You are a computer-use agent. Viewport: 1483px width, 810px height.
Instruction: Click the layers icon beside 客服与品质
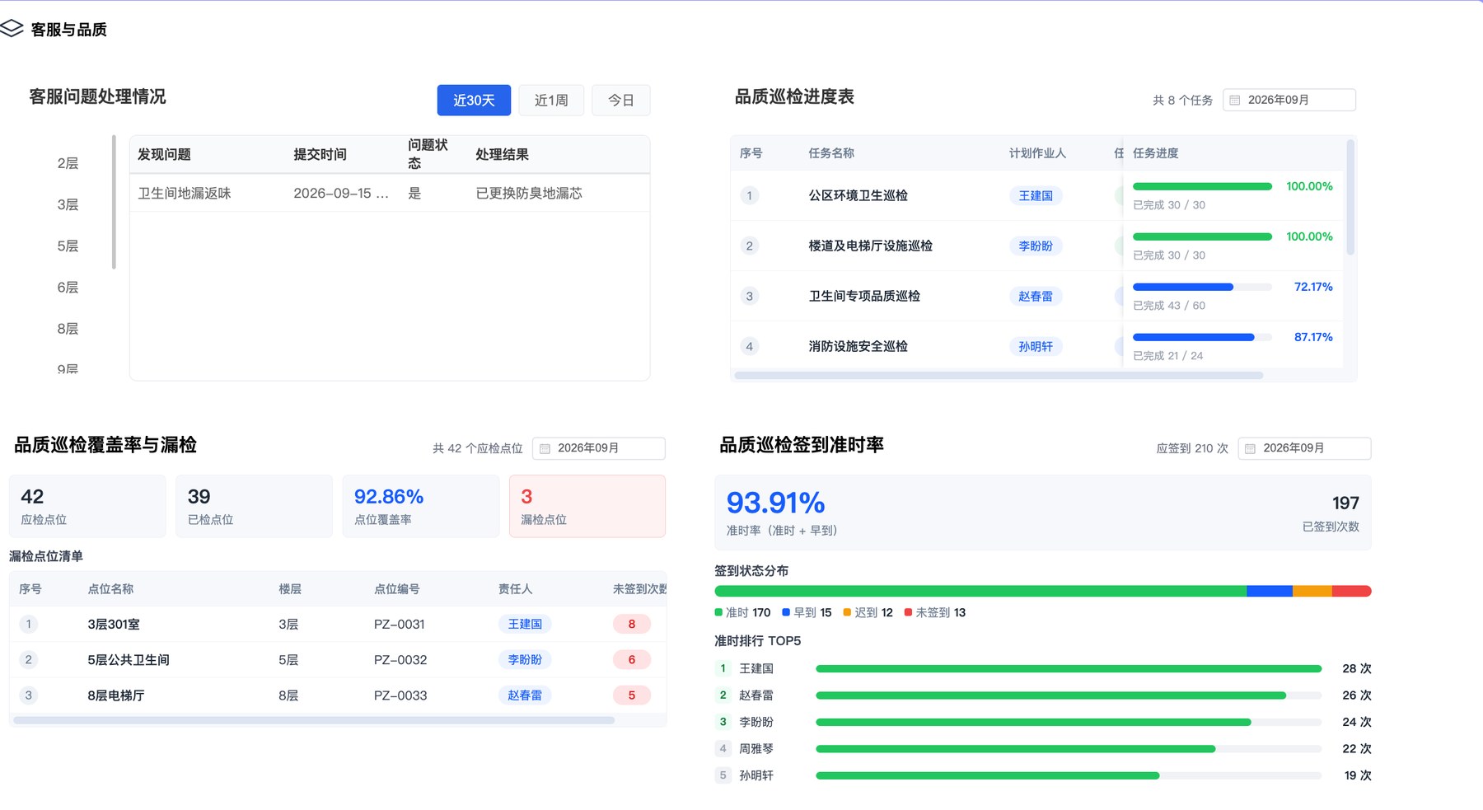[12, 29]
